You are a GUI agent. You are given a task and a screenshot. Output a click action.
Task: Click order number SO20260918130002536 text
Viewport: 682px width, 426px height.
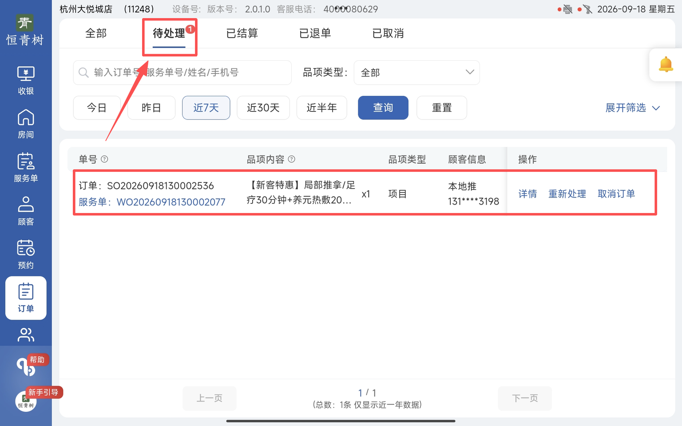pyautogui.click(x=160, y=185)
